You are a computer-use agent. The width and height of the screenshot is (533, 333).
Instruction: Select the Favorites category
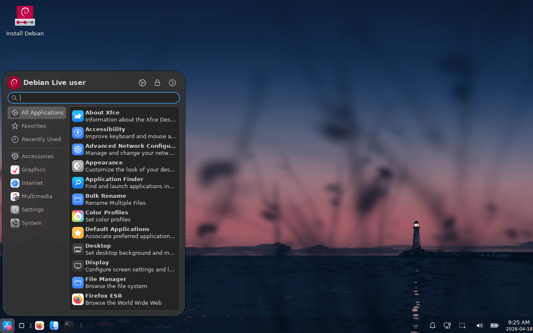pos(34,126)
